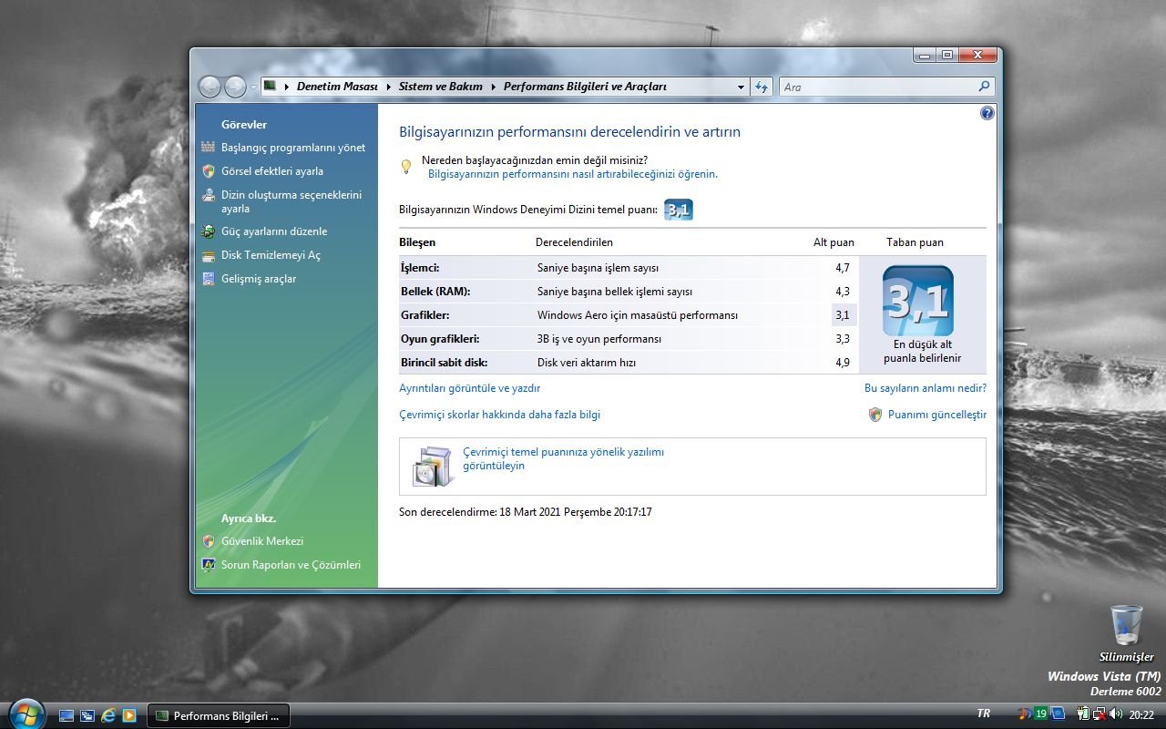Click the İşlemci score 4,7
This screenshot has height=729, width=1166.
click(x=843, y=268)
